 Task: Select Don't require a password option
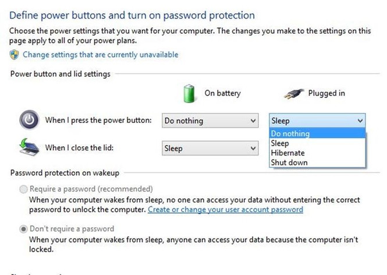coord(23,229)
